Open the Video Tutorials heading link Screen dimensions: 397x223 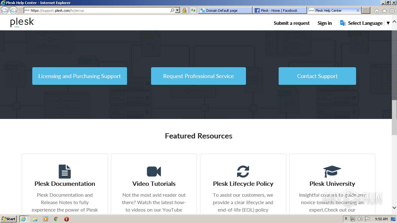point(154,184)
